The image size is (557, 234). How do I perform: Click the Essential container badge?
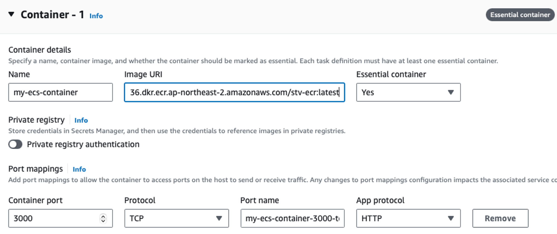point(520,15)
